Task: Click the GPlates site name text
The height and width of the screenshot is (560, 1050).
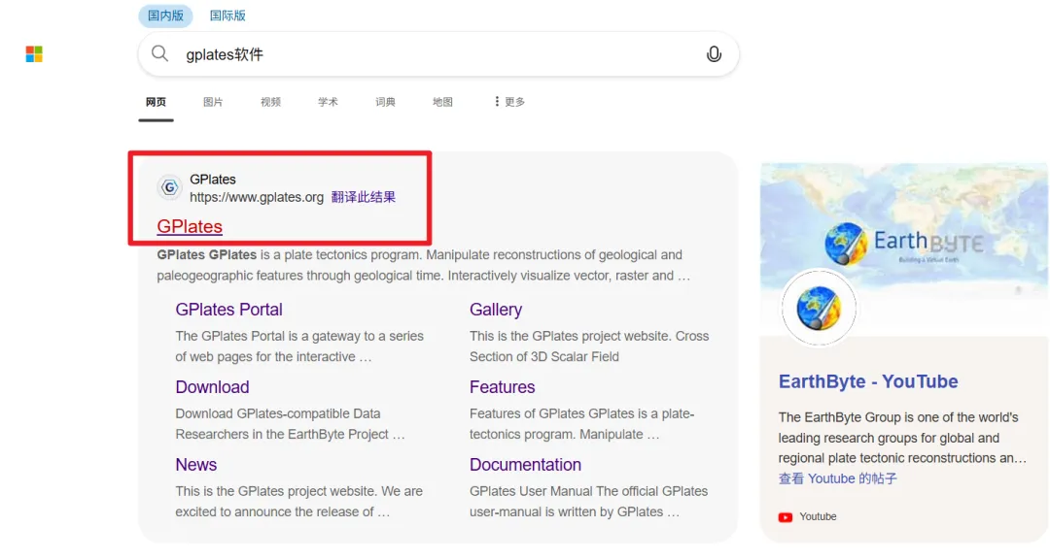Action: coord(213,180)
